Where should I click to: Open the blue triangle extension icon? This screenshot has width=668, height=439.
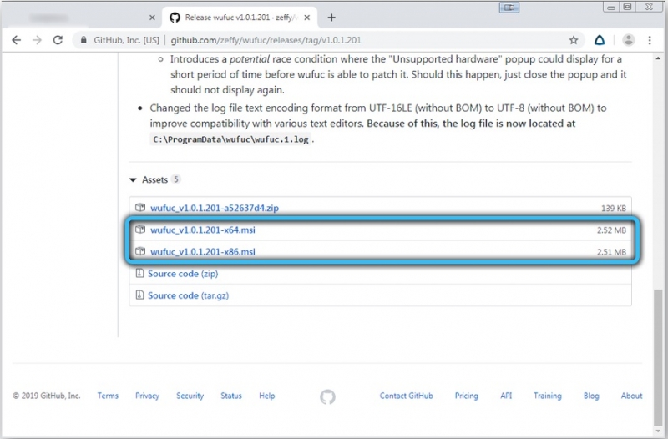point(600,40)
